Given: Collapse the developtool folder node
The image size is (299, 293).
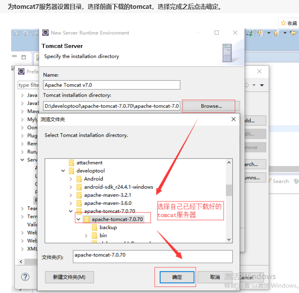Looking at the screenshot, I should pyautogui.click(x=63, y=171).
